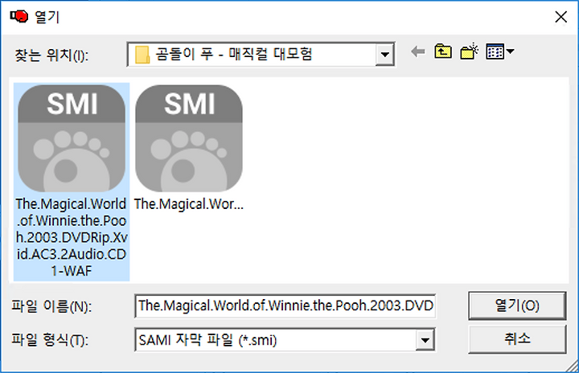Focus the 파일 이름 file name field
This screenshot has width=579, height=373.
pos(285,305)
